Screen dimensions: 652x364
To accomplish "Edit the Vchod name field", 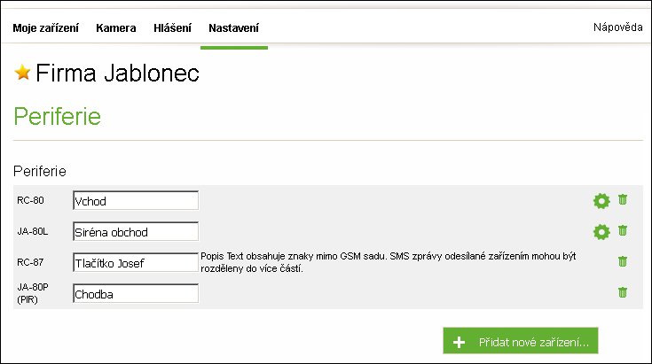I will tap(136, 201).
